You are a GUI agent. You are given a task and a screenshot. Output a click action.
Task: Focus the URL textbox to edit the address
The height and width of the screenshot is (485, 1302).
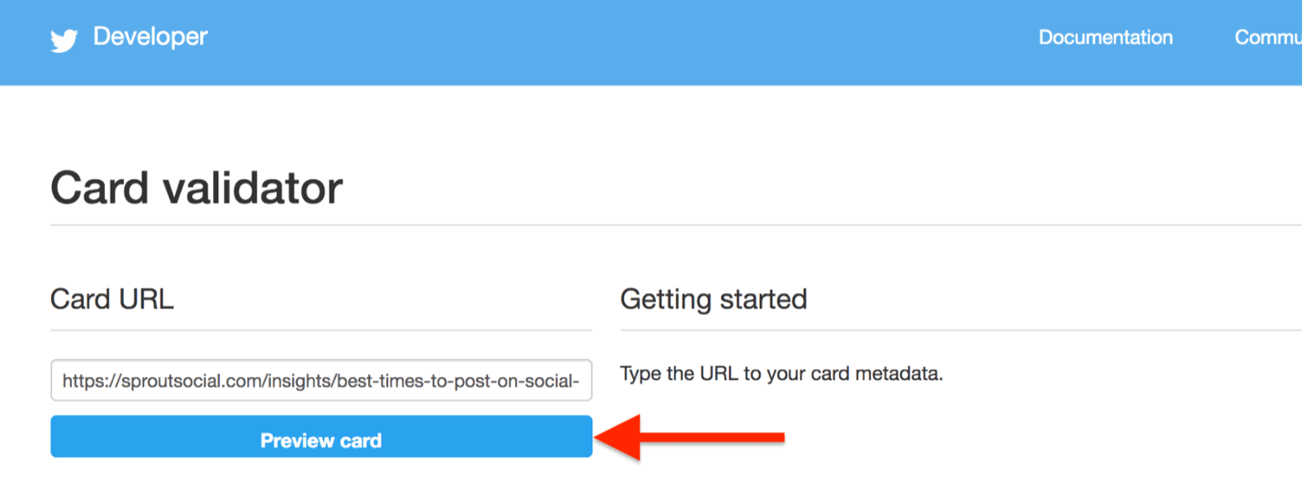click(x=321, y=380)
